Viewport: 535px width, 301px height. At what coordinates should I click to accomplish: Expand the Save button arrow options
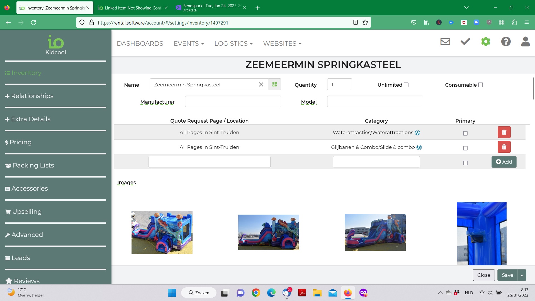pos(522,275)
